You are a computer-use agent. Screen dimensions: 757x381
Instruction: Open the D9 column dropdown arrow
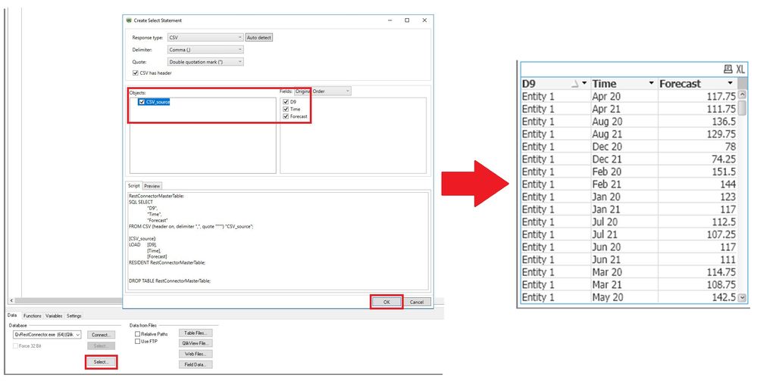[x=584, y=83]
